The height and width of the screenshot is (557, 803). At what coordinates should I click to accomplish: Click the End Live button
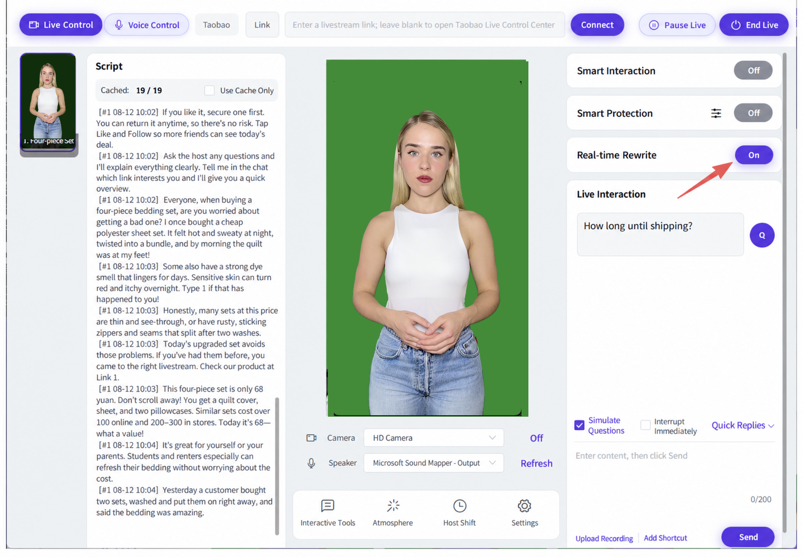click(x=754, y=25)
